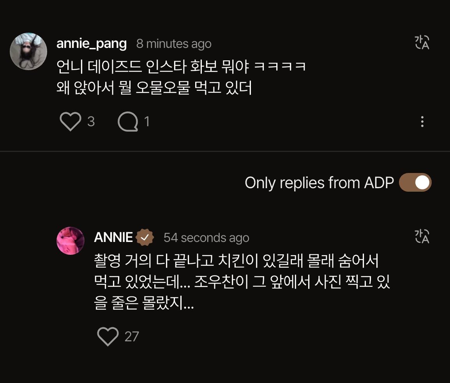Like ANNIE's reply with the heart icon
This screenshot has width=450, height=383.
(x=108, y=336)
